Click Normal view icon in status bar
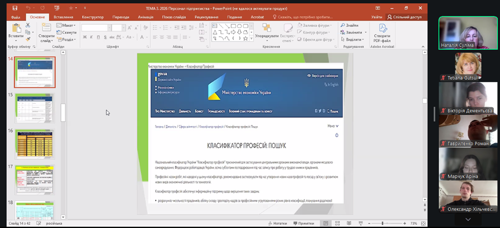This screenshot has width=500, height=228. tap(325, 223)
